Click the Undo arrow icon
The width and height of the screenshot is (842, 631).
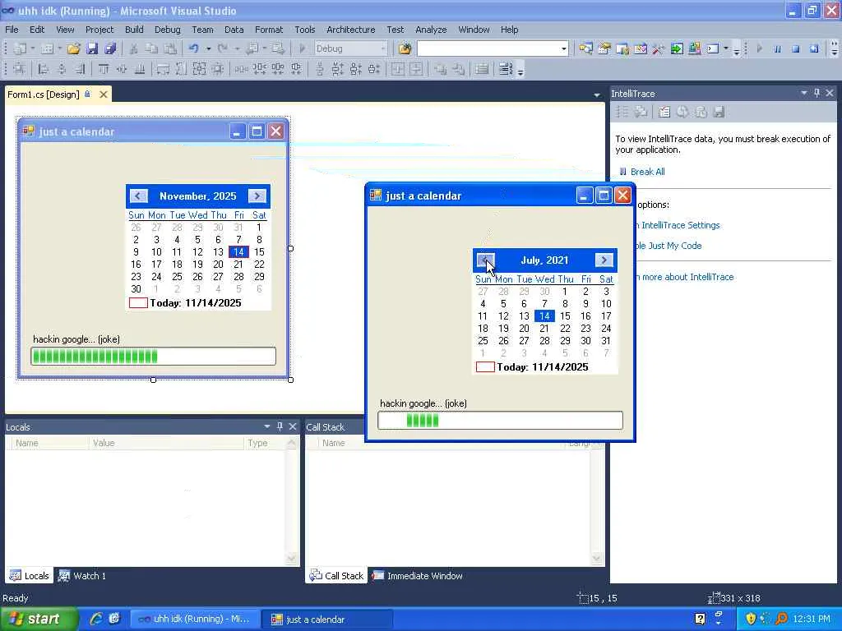(193, 48)
